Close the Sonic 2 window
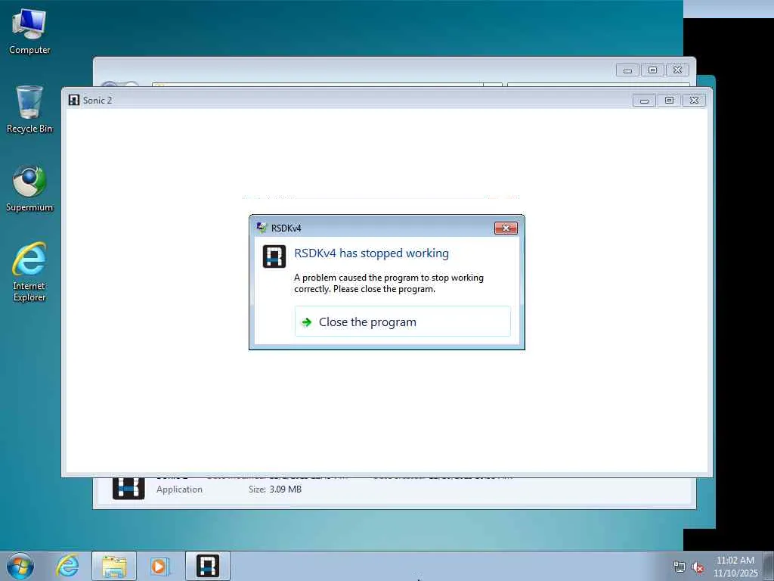The image size is (774, 581). coord(694,101)
